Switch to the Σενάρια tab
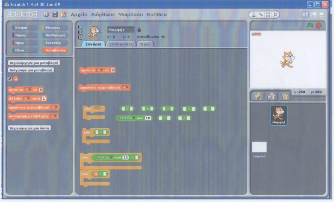 pos(94,44)
